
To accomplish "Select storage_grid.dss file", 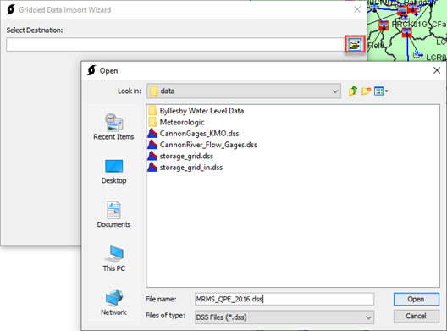I will point(180,157).
